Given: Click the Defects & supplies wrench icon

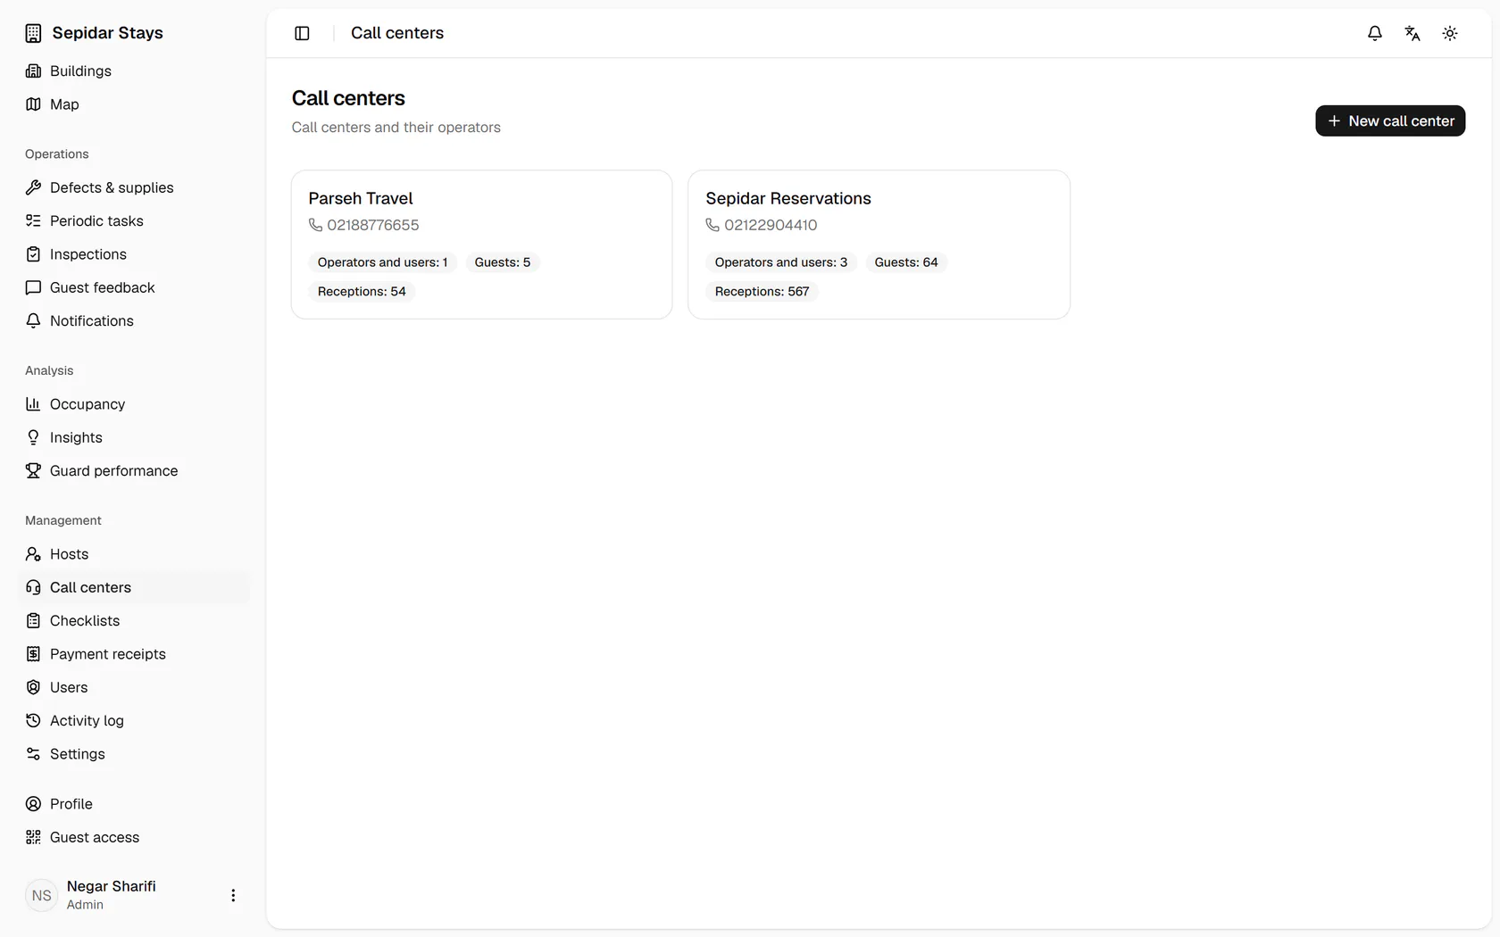Looking at the screenshot, I should [x=33, y=187].
